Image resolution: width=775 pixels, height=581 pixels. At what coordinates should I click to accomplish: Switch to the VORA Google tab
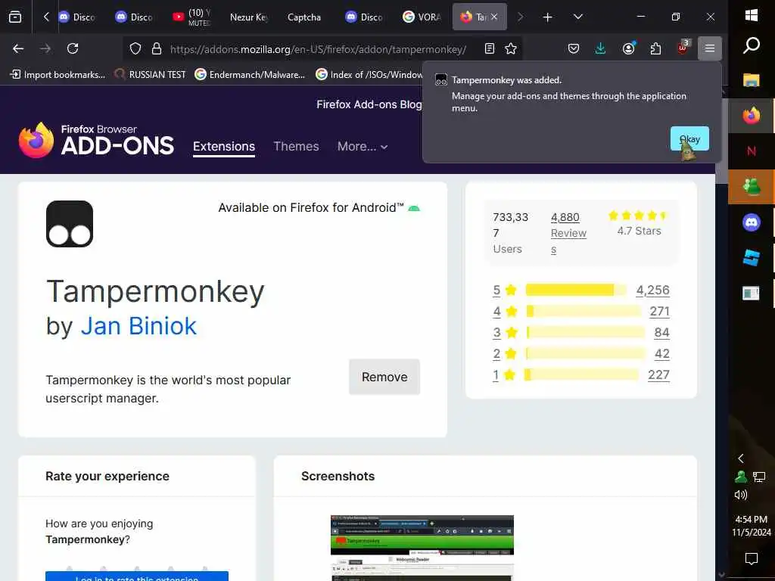point(422,17)
